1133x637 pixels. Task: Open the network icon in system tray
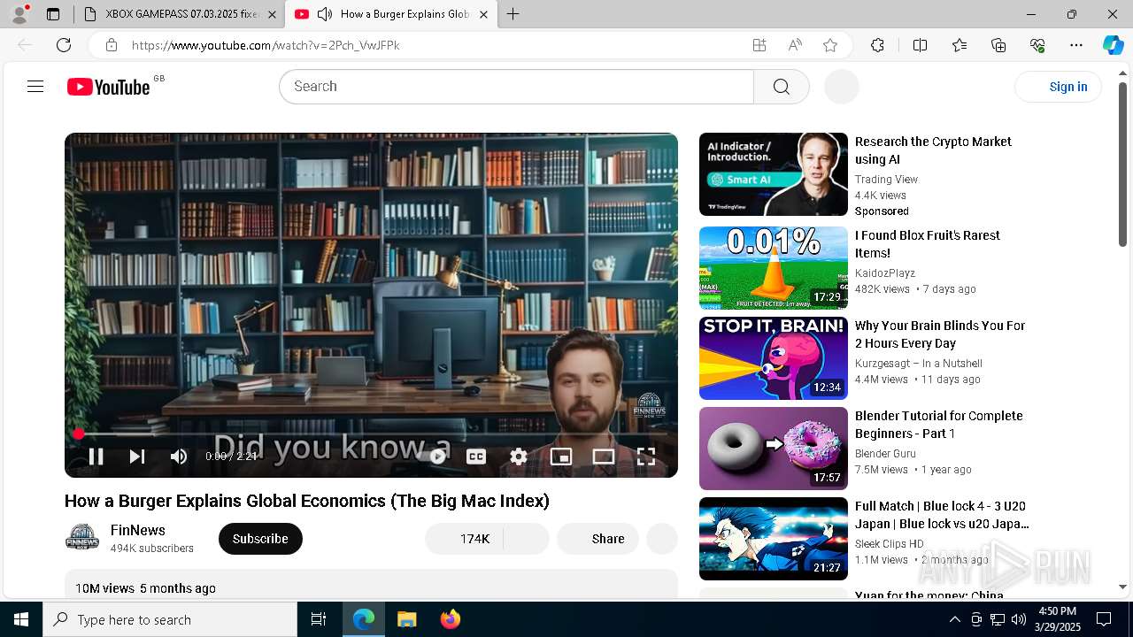(997, 619)
